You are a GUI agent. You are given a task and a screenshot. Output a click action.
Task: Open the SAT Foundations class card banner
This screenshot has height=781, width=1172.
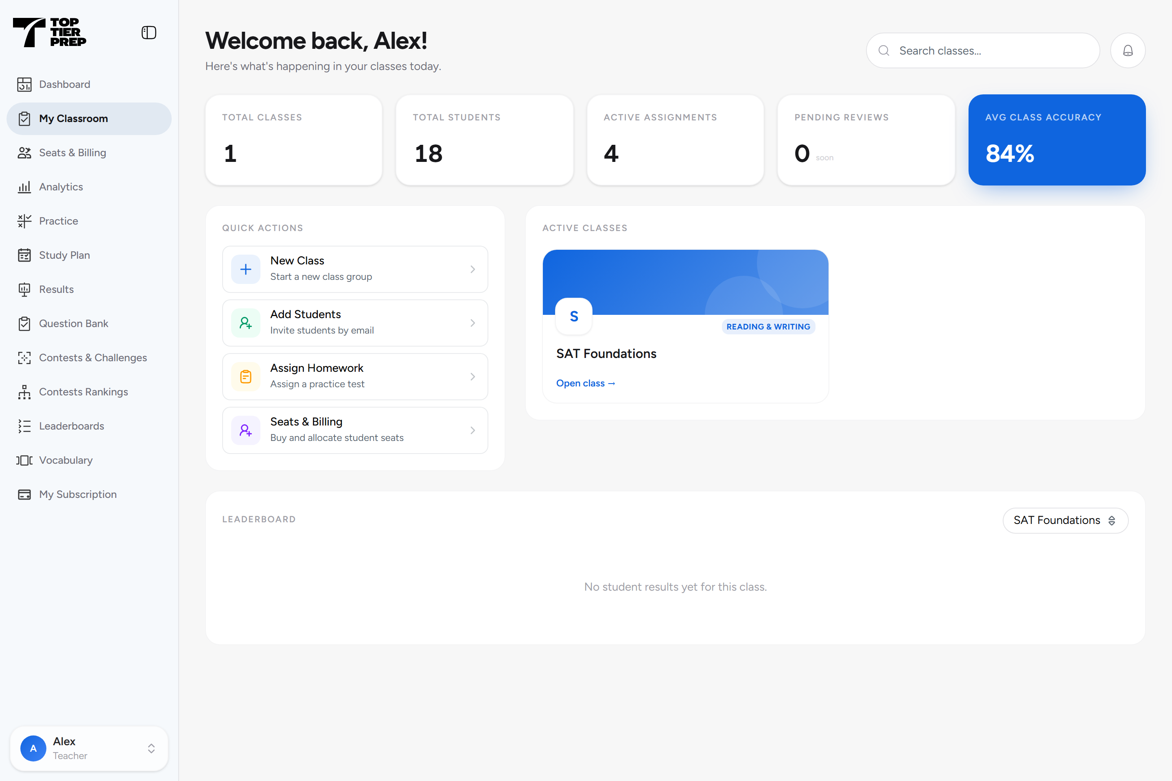(x=685, y=282)
